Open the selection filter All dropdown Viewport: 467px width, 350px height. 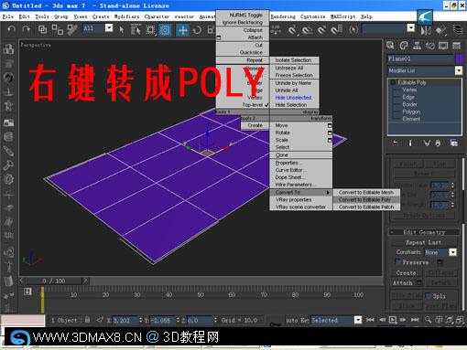click(109, 28)
